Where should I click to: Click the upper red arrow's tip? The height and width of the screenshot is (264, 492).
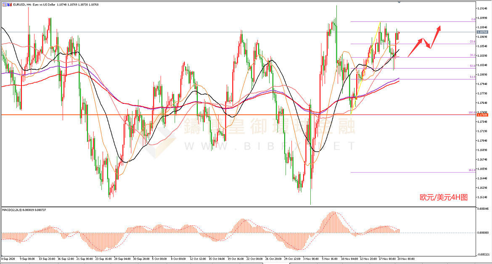pyautogui.click(x=440, y=26)
